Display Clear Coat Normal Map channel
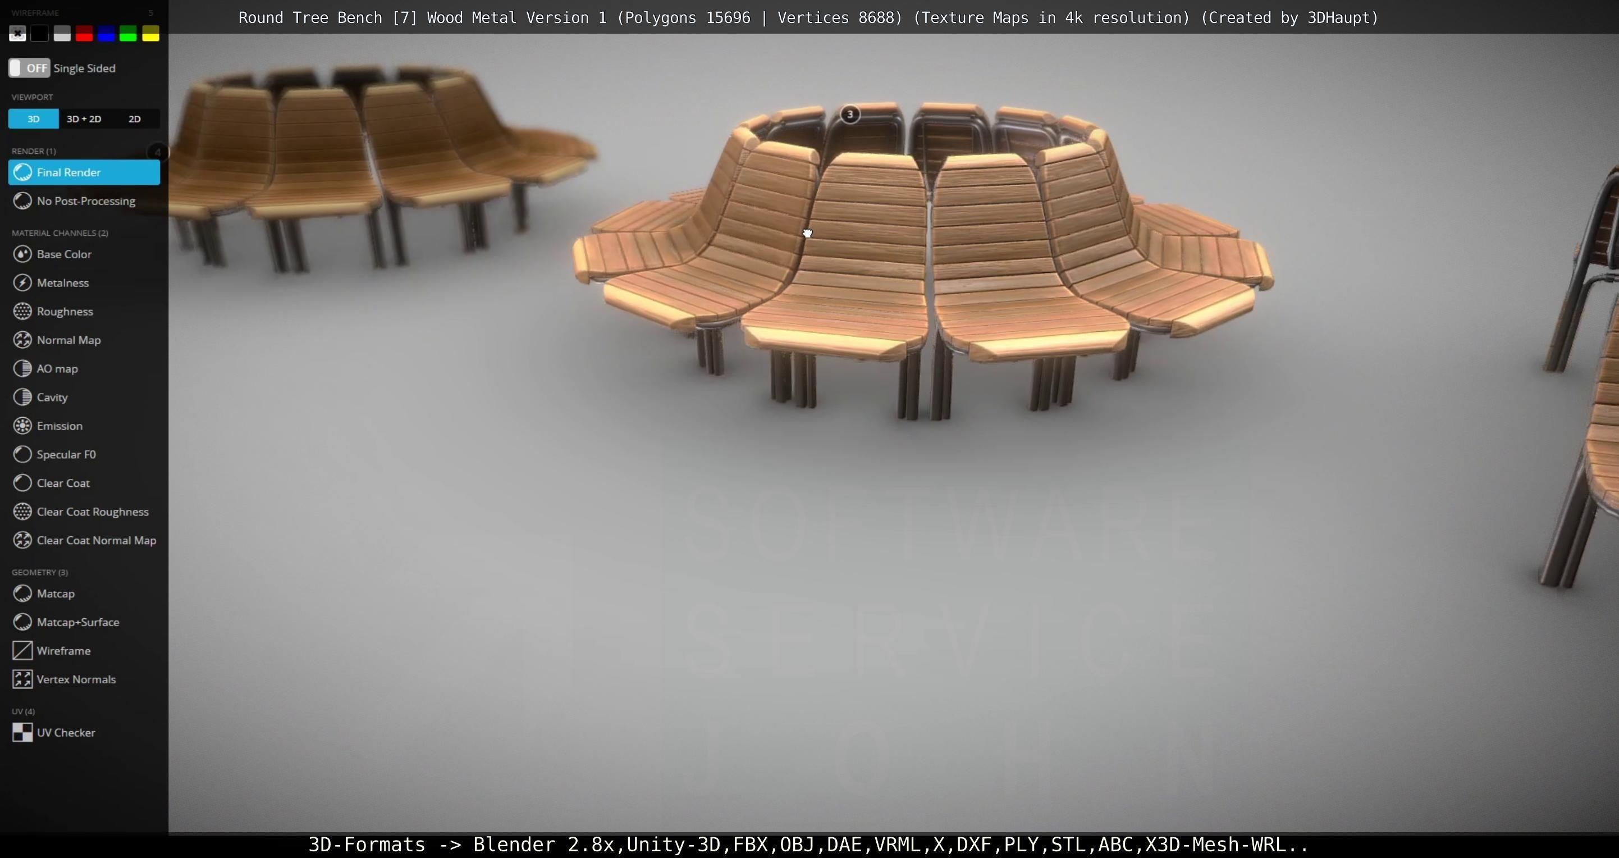Image resolution: width=1619 pixels, height=858 pixels. pyautogui.click(x=84, y=540)
